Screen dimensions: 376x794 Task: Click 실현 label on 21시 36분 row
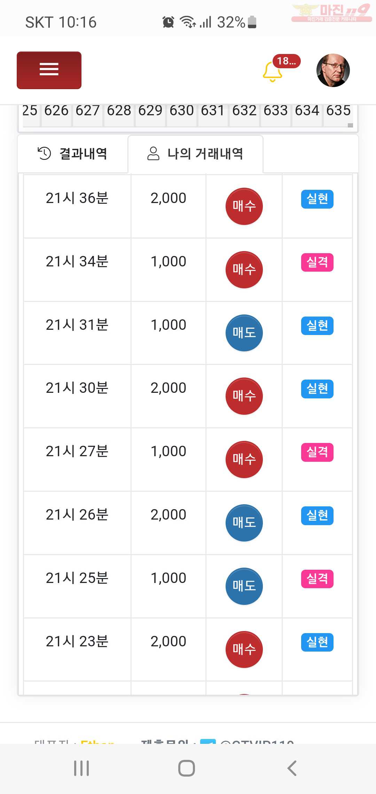(317, 199)
